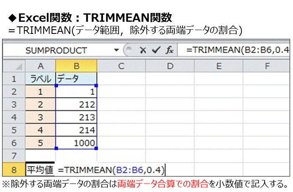The image size is (293, 192).
Task: Select row 1 header
Action: (x=14, y=79)
